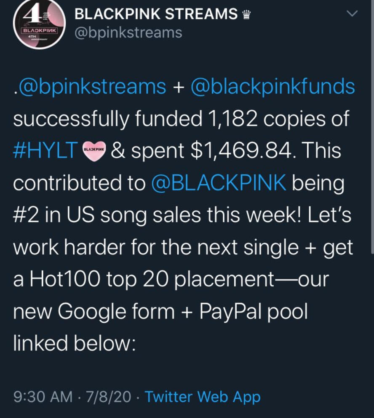Image resolution: width=374 pixels, height=418 pixels.
Task: Open the BLACKPINK STREAMS display name
Action: (156, 14)
